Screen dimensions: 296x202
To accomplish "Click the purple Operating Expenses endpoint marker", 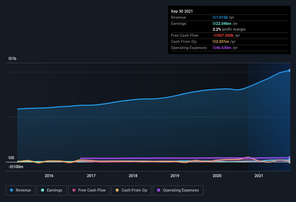I will pos(290,158).
